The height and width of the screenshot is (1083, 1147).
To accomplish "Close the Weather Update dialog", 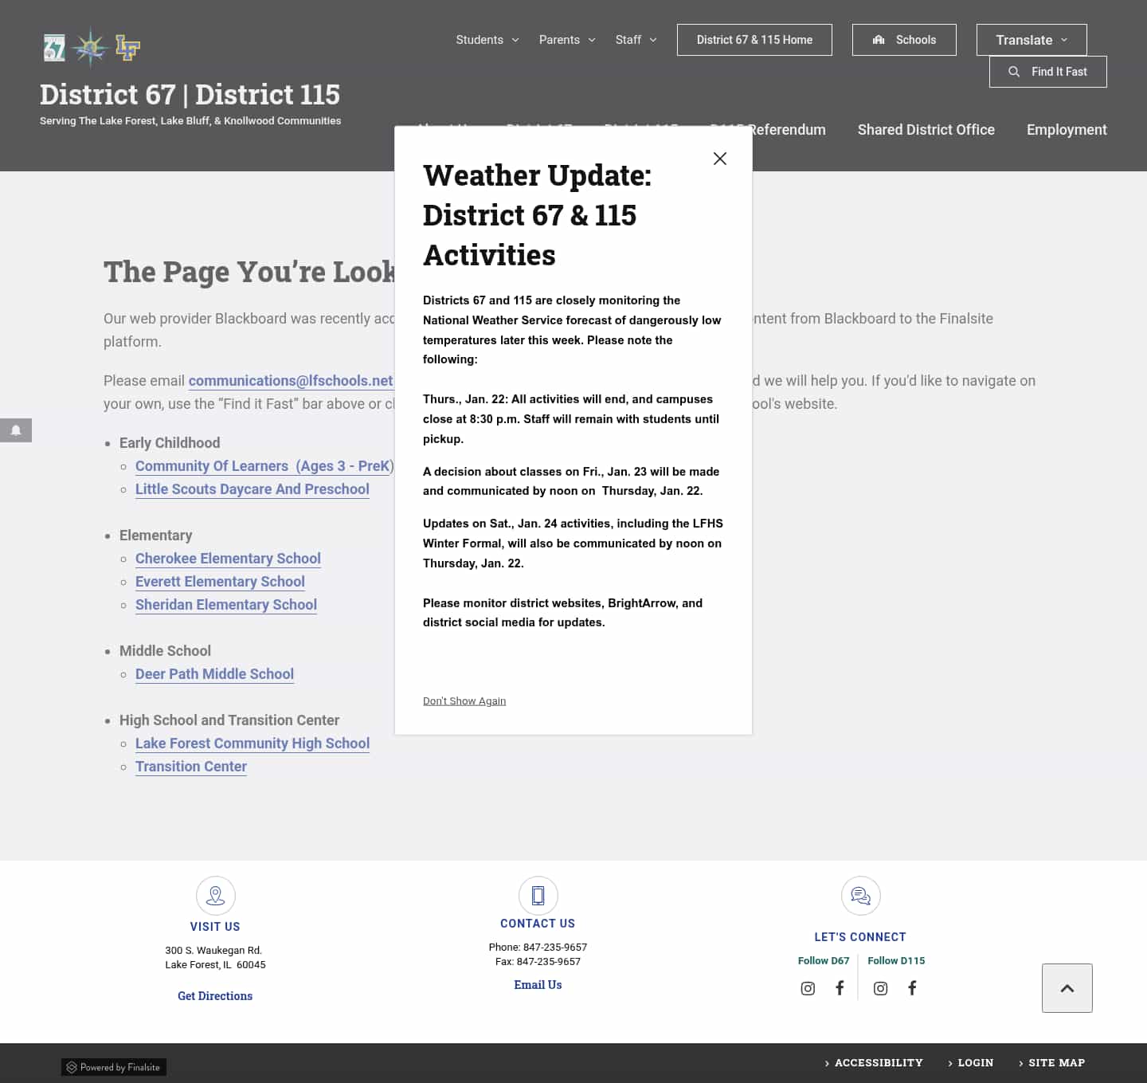I will [720, 159].
